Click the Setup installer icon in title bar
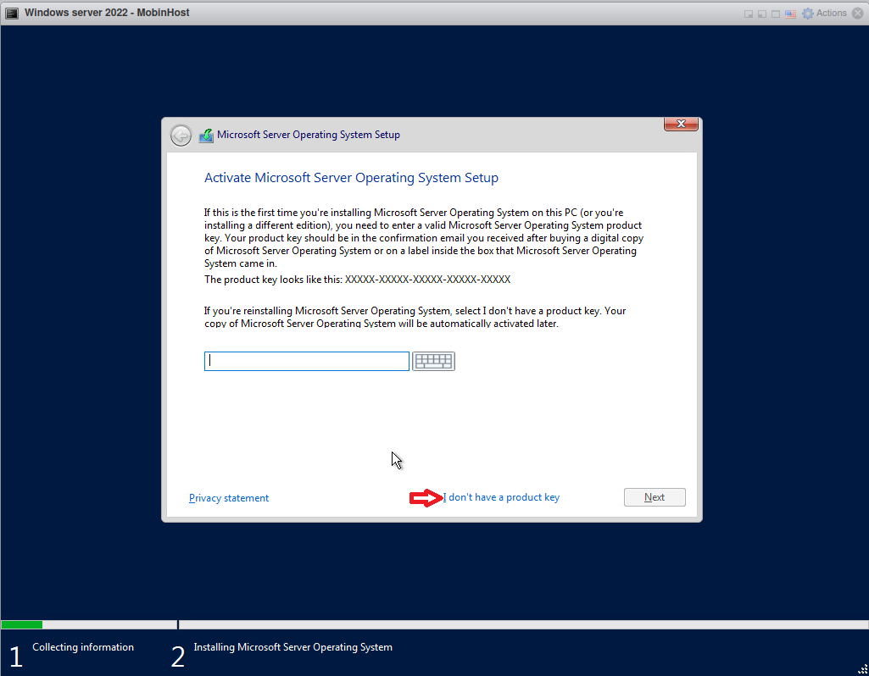The height and width of the screenshot is (676, 869). [206, 135]
